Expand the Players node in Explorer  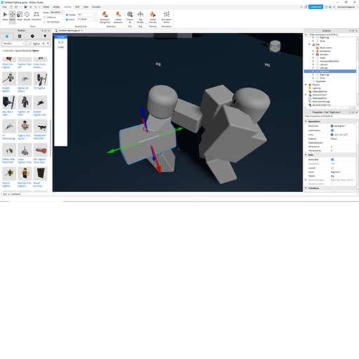[306, 85]
